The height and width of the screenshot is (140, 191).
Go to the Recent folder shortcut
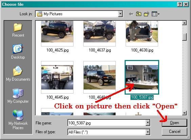pyautogui.click(x=18, y=30)
